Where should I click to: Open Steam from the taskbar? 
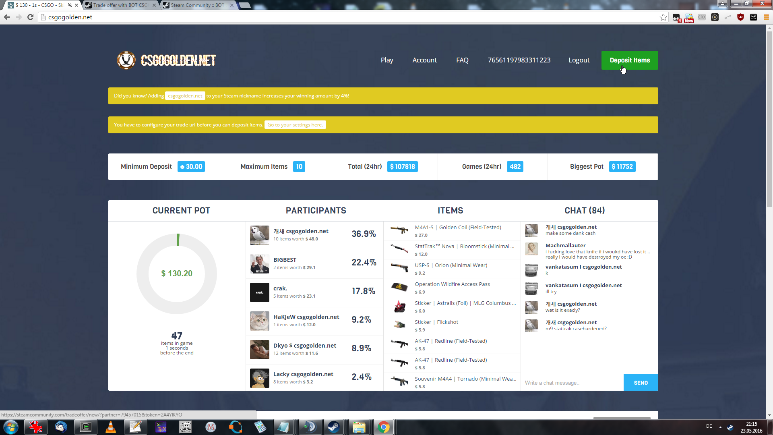pyautogui.click(x=333, y=427)
